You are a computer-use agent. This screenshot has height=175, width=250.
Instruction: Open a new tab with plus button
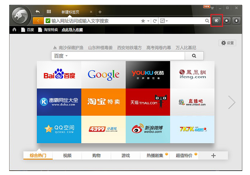[x=100, y=12]
